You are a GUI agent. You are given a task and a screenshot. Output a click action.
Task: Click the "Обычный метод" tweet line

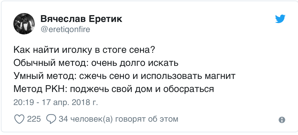[x=96, y=63]
